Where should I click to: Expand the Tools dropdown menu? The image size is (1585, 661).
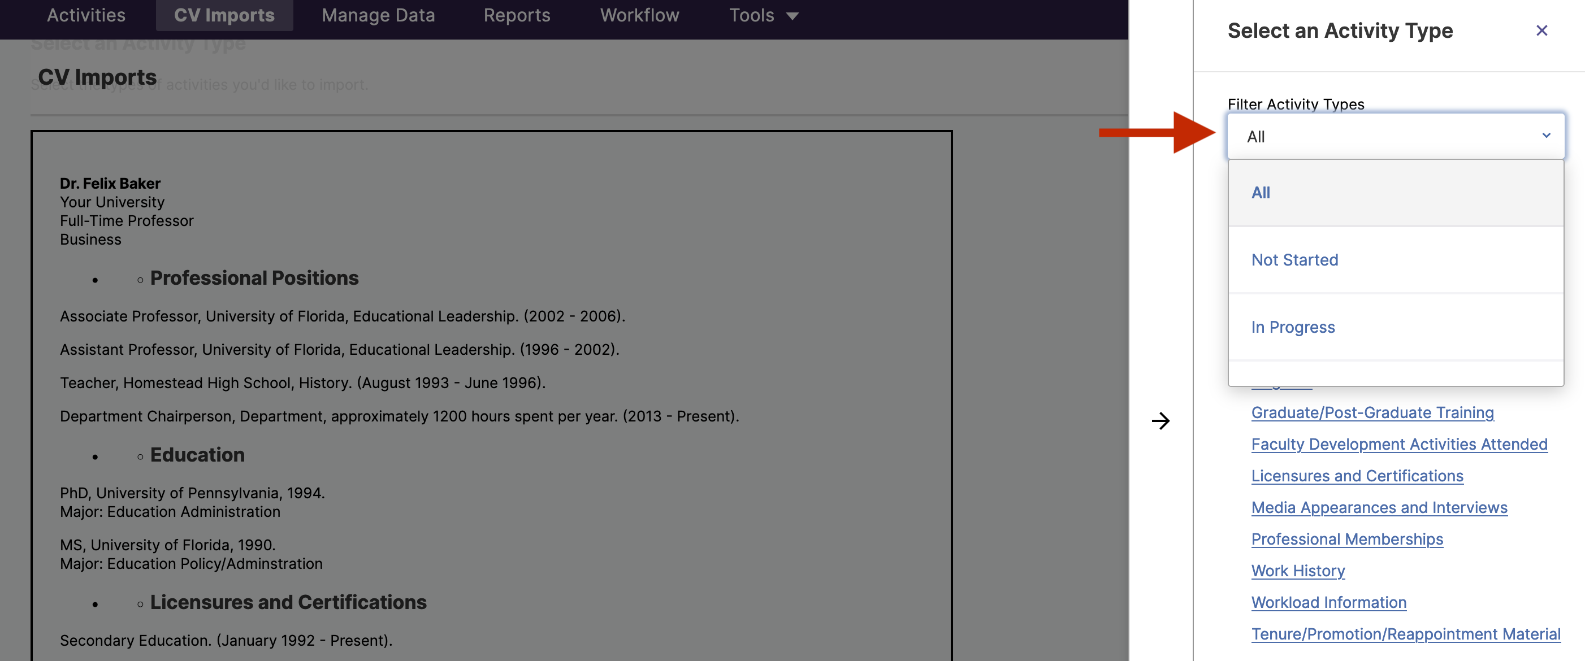[764, 15]
